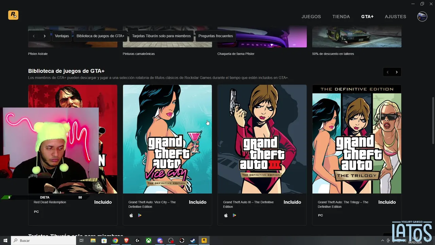Click the 50% de descuento en talleres image
This screenshot has height=245, width=435.
click(357, 37)
